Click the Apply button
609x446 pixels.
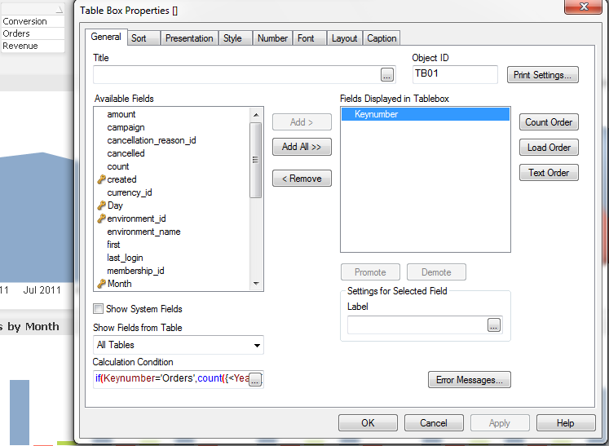point(500,423)
